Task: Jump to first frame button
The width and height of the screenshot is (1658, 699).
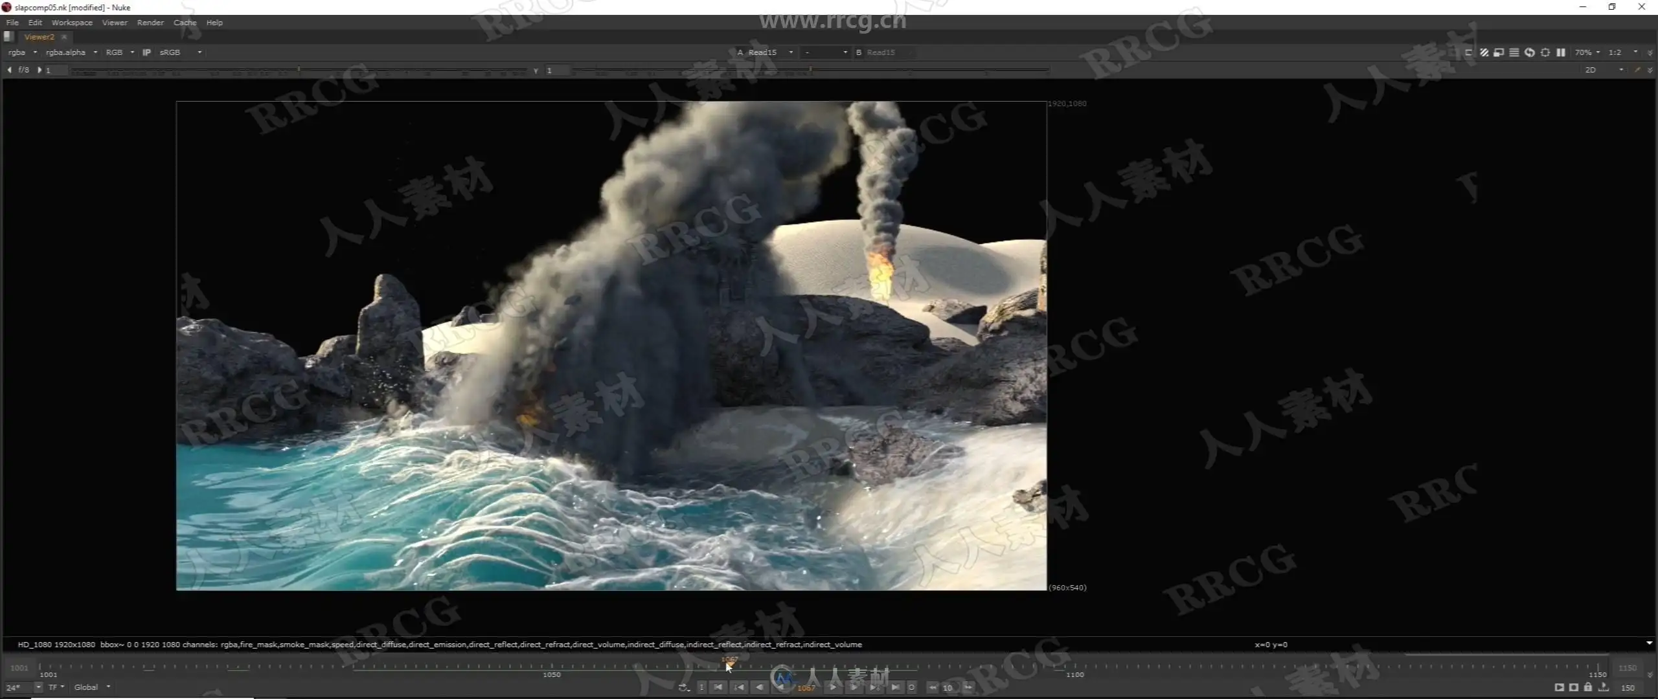Action: point(718,687)
